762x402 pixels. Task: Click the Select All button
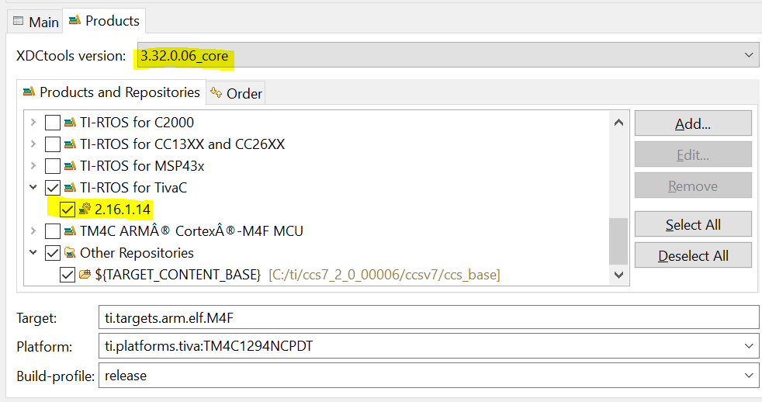coord(693,224)
